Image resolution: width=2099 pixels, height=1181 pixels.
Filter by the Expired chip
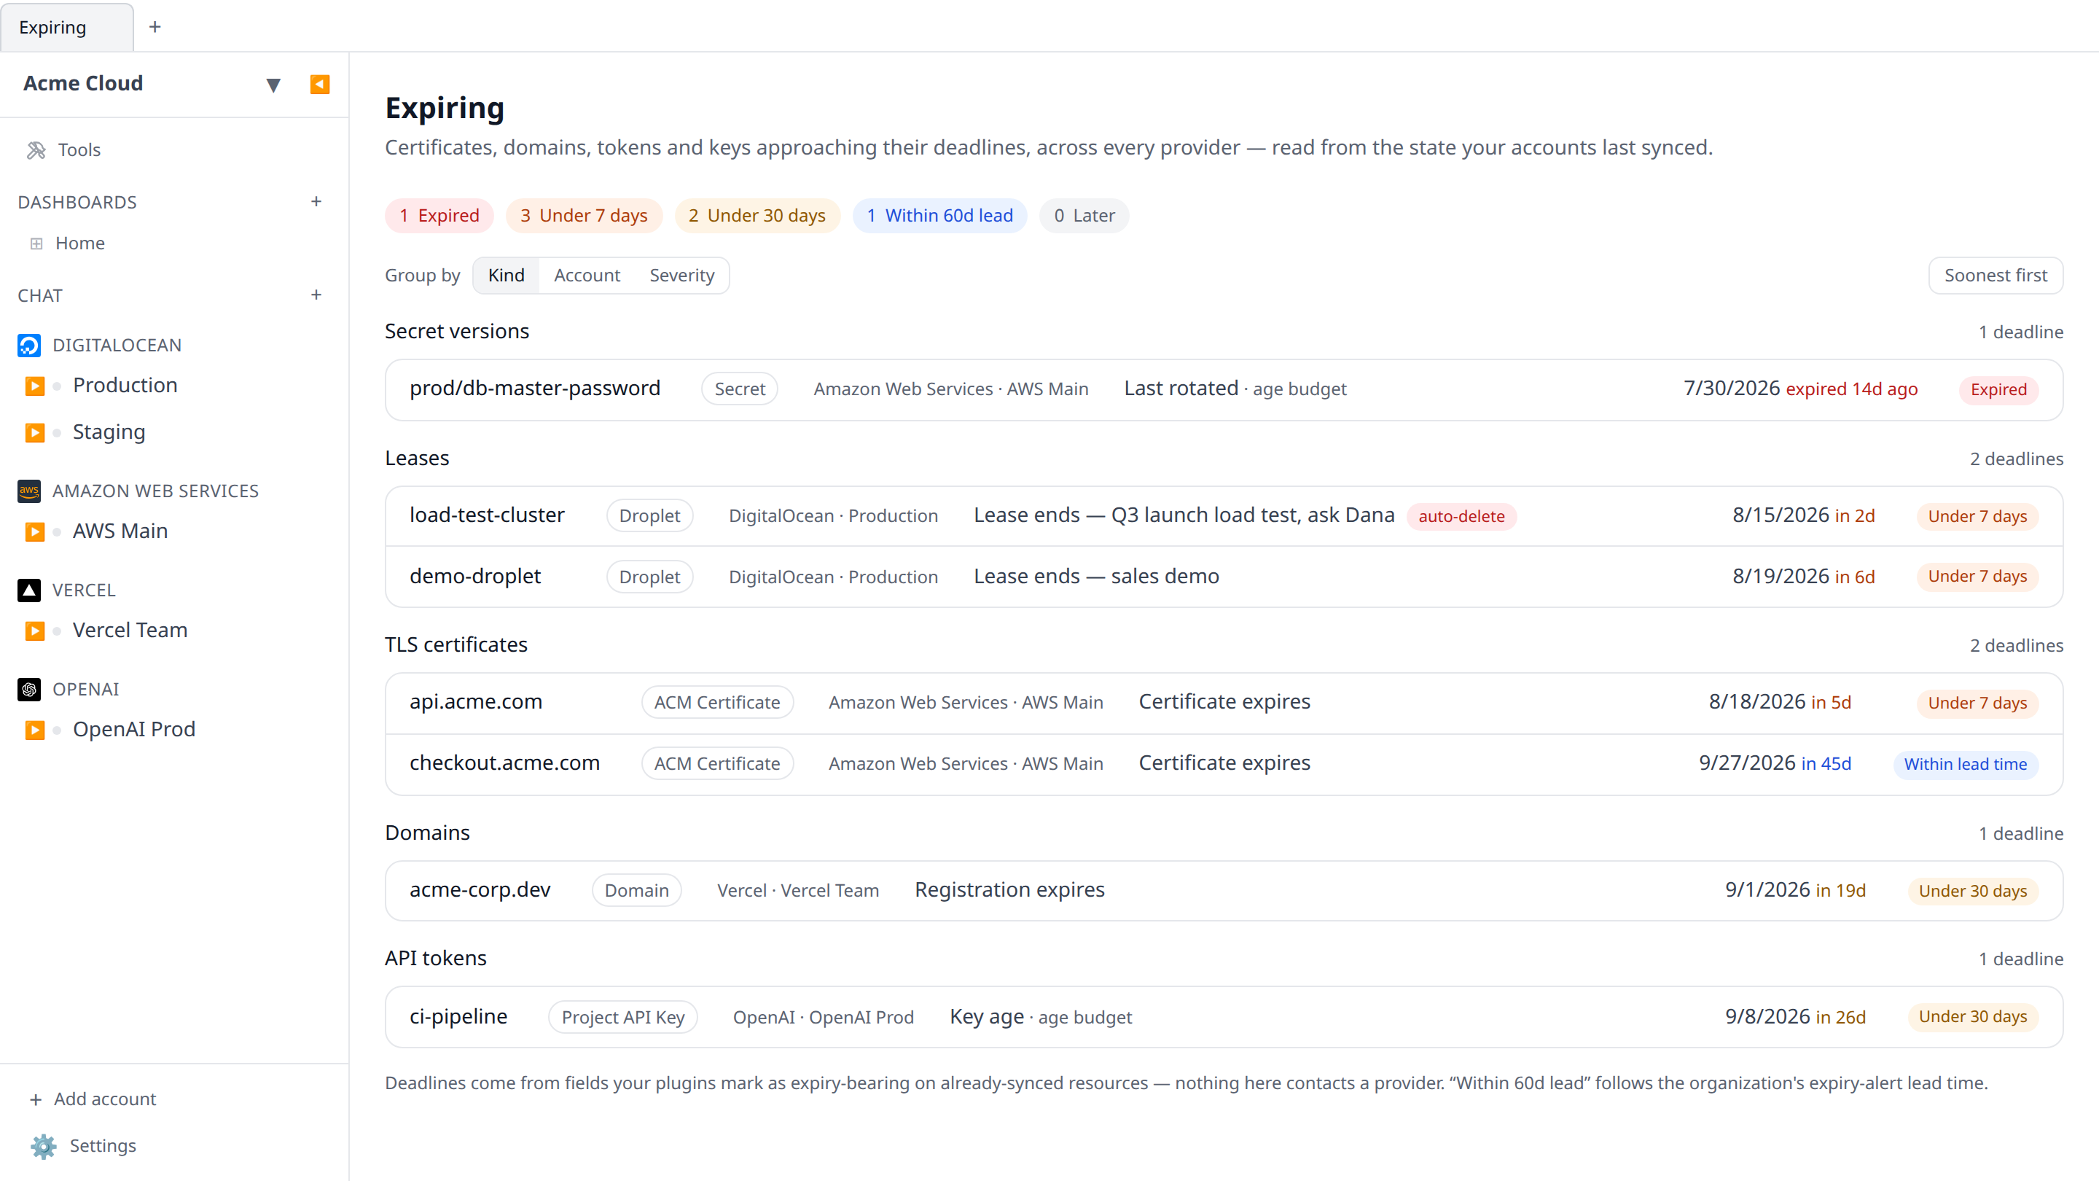[439, 215]
